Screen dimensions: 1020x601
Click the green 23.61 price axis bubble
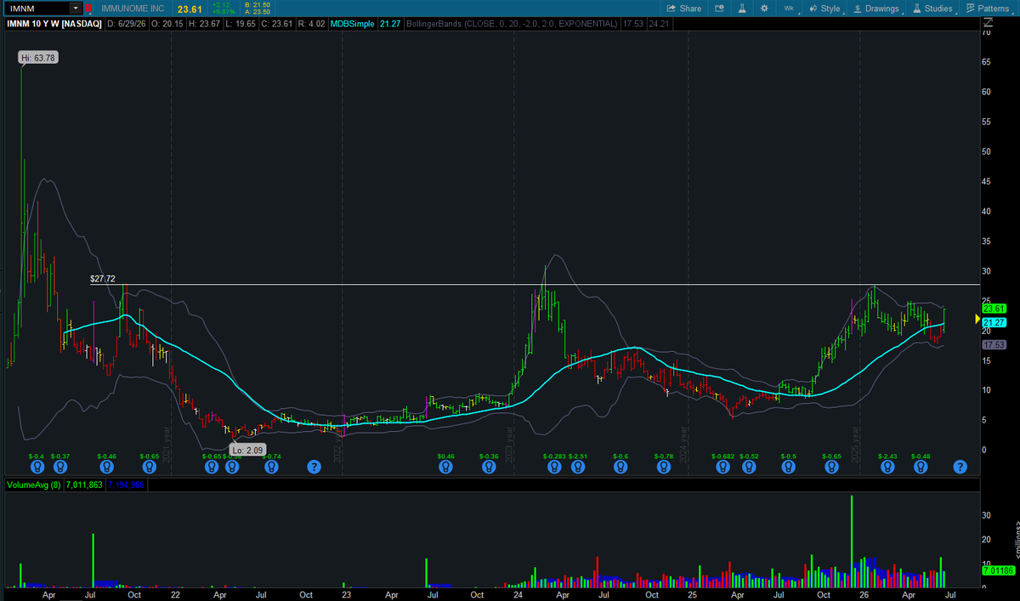(994, 309)
